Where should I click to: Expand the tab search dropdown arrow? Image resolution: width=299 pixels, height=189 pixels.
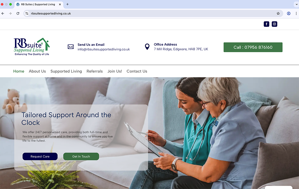point(297,4)
